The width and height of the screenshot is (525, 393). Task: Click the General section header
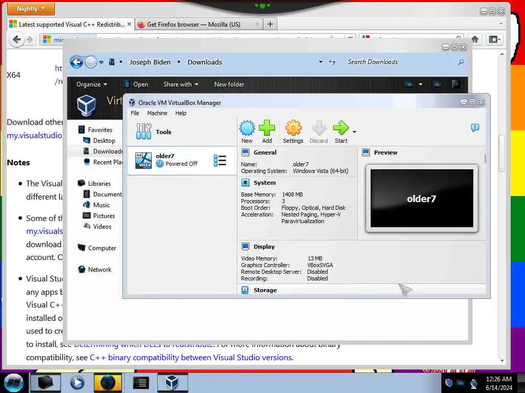265,152
